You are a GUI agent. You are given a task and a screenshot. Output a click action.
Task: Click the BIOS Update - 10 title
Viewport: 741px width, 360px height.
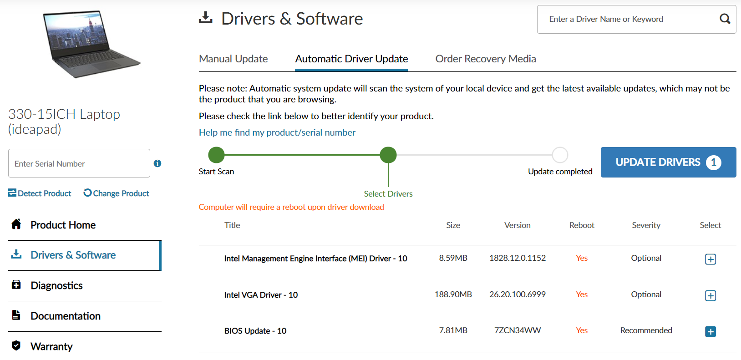255,331
